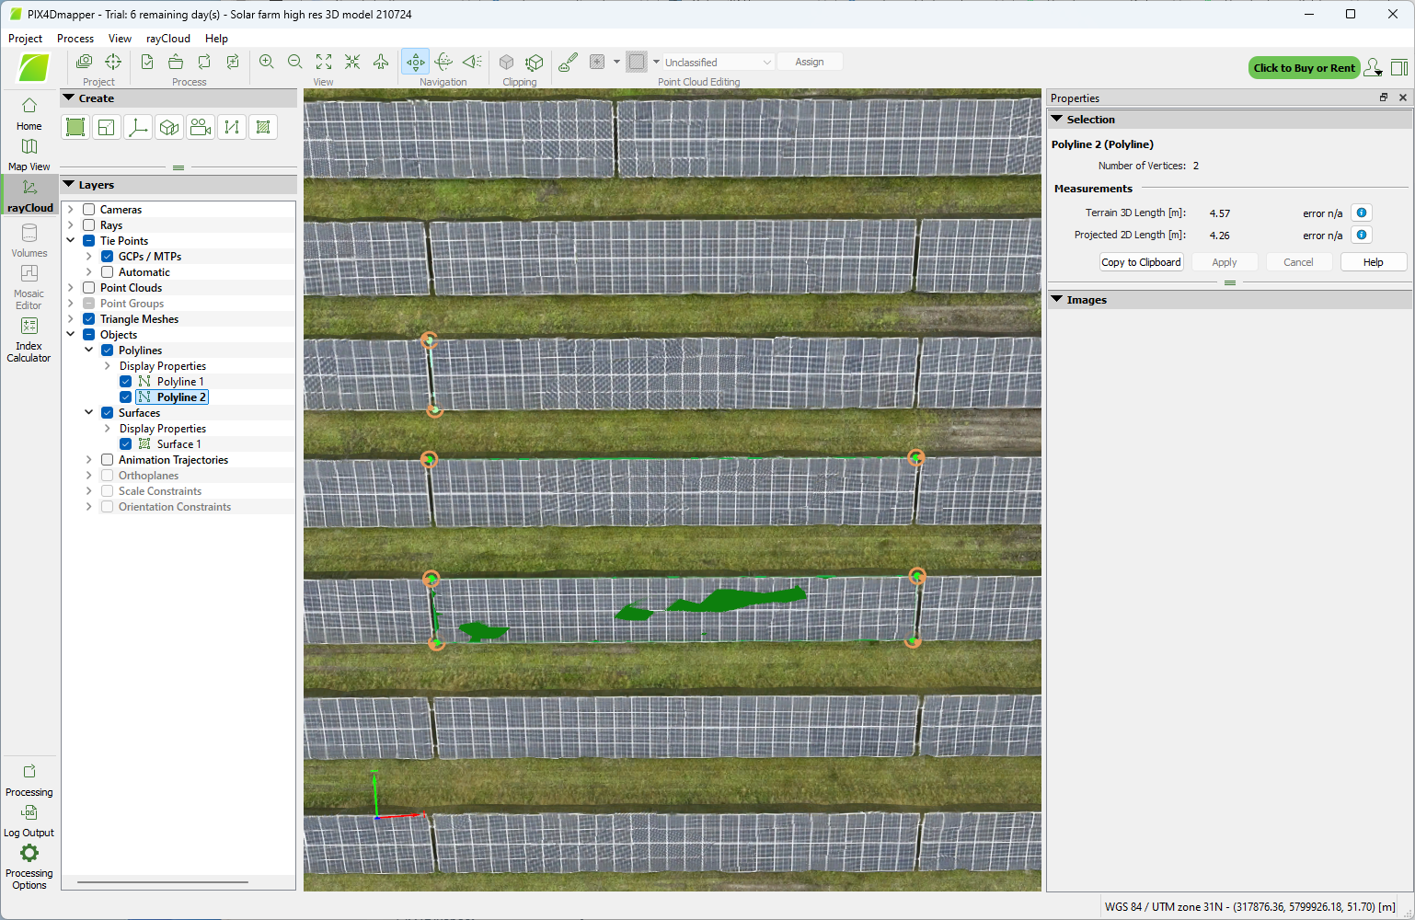1415x920 pixels.
Task: Toggle the Surface 1 visibility checkbox
Action: pos(126,444)
